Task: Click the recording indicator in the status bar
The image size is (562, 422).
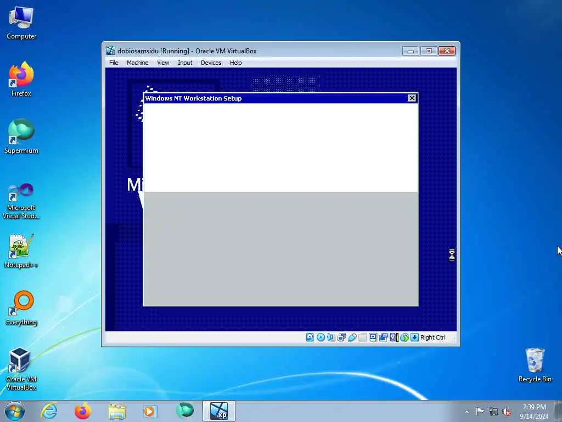Action: 383,337
